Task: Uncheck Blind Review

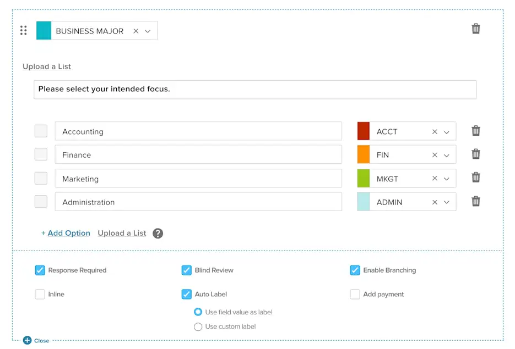Action: pyautogui.click(x=187, y=270)
